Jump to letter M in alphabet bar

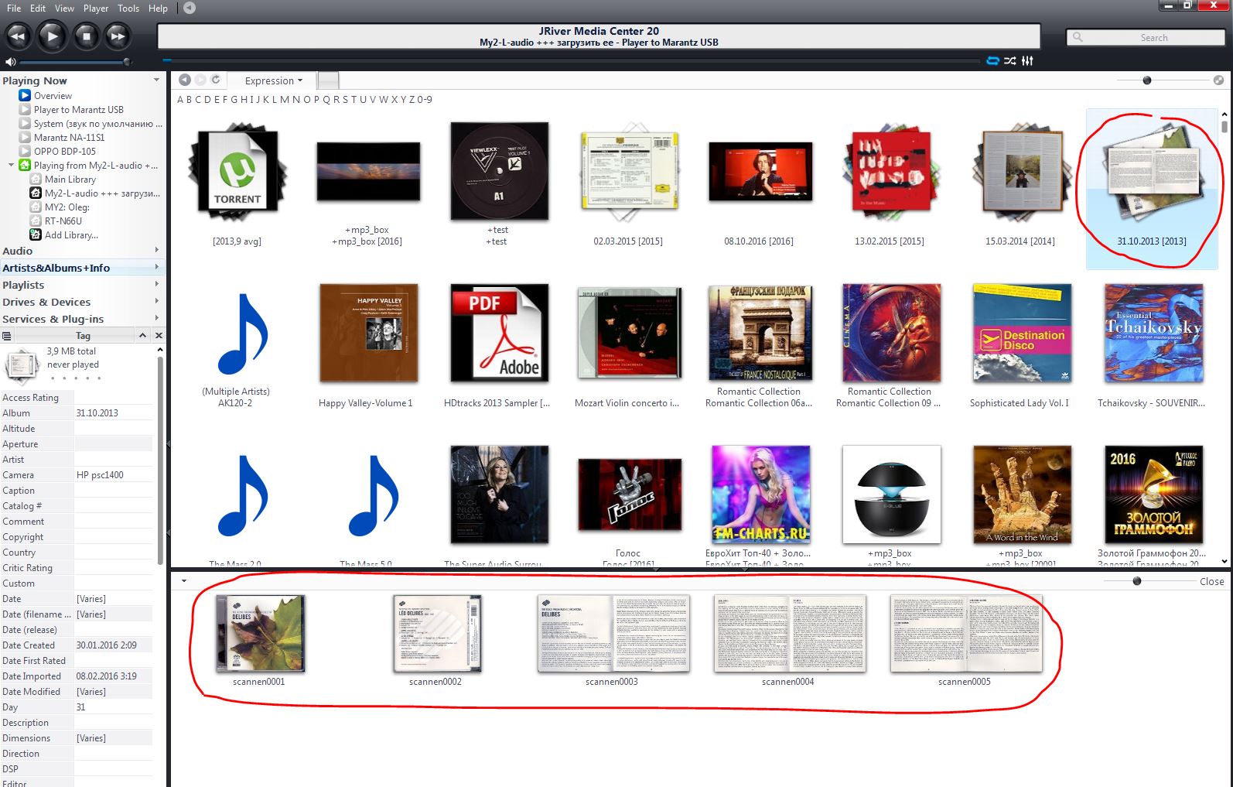(x=284, y=99)
